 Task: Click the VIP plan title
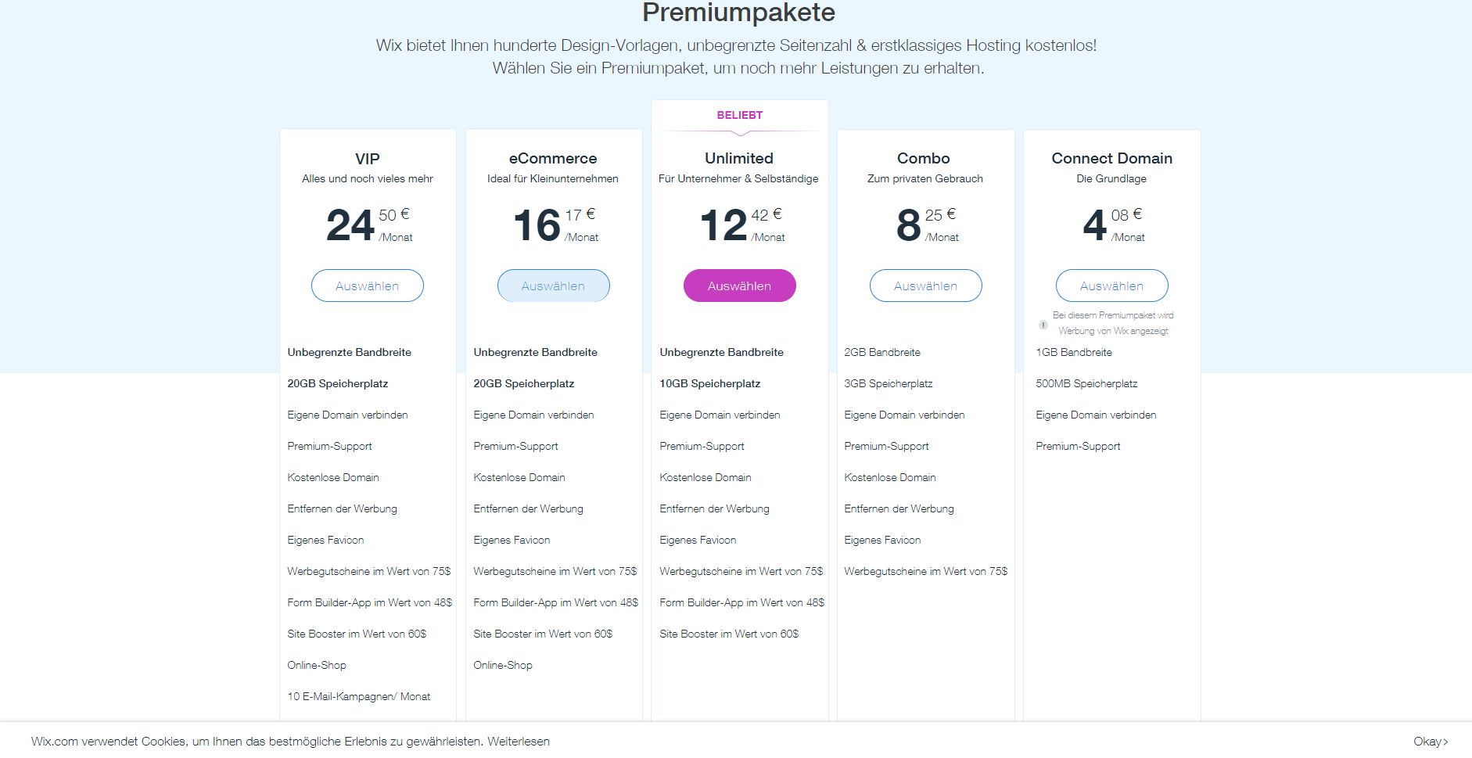368,159
